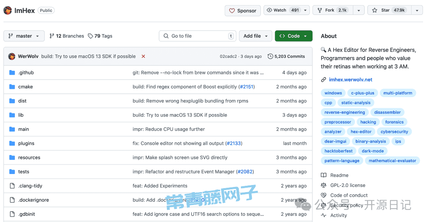Viewport: 425px width, 222px height.
Task: Click WerWolv's commit author avatar
Action: click(x=12, y=56)
